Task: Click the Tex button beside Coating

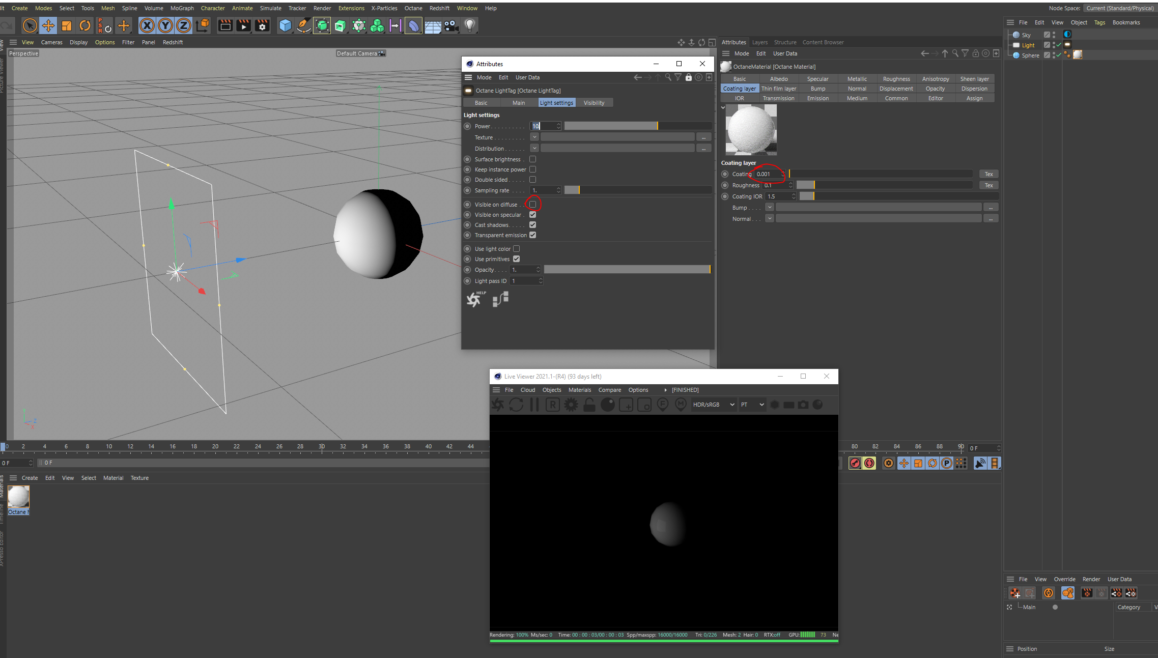Action: 988,174
